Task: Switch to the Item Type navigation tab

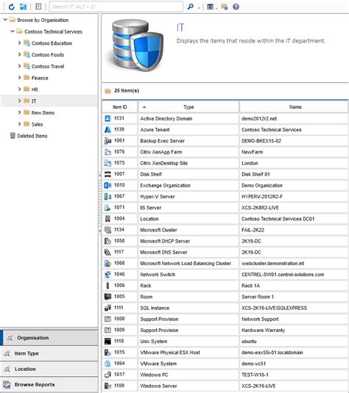Action: (49, 353)
